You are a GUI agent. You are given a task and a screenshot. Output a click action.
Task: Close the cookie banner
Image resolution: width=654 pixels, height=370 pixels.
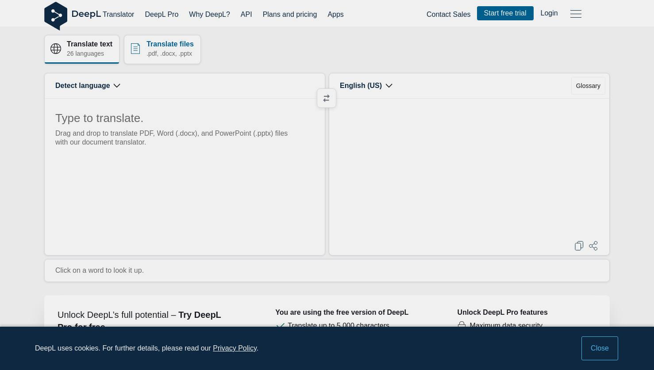[600, 348]
